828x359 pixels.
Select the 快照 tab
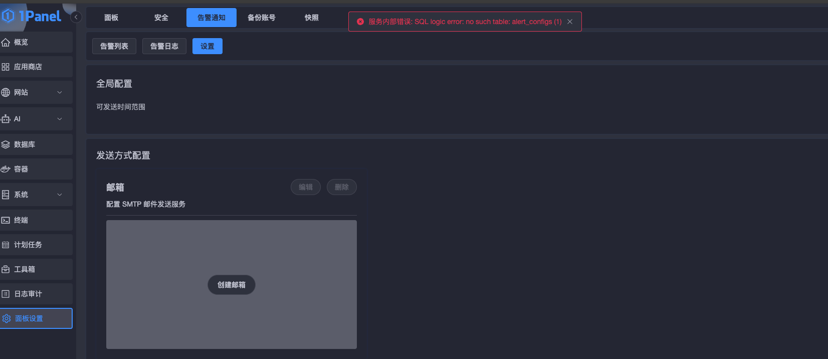tap(311, 18)
